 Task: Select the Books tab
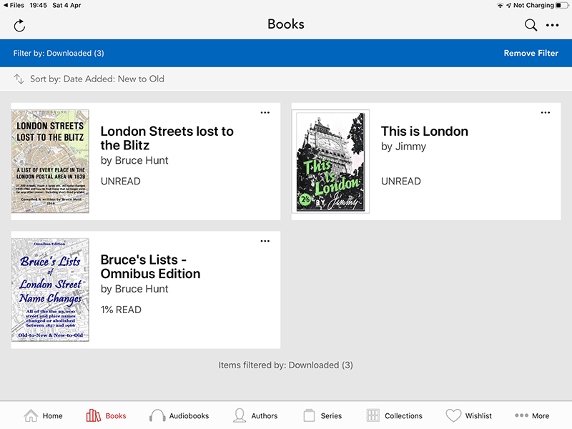(x=106, y=415)
